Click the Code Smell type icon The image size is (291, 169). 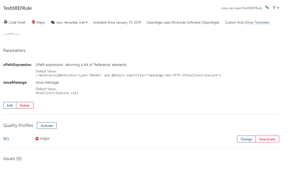coord(5,22)
